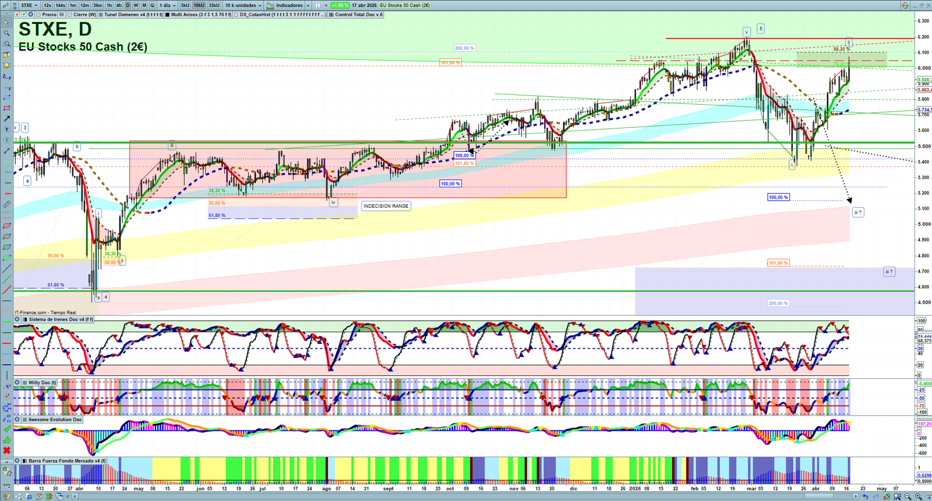Click Multi Avisos black color swatch
This screenshot has height=501, width=932.
(x=167, y=15)
